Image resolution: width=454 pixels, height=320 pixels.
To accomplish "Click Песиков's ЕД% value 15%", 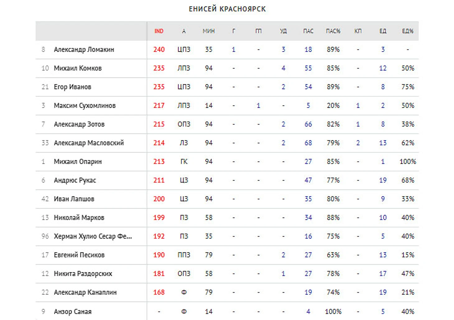I will click(x=408, y=255).
